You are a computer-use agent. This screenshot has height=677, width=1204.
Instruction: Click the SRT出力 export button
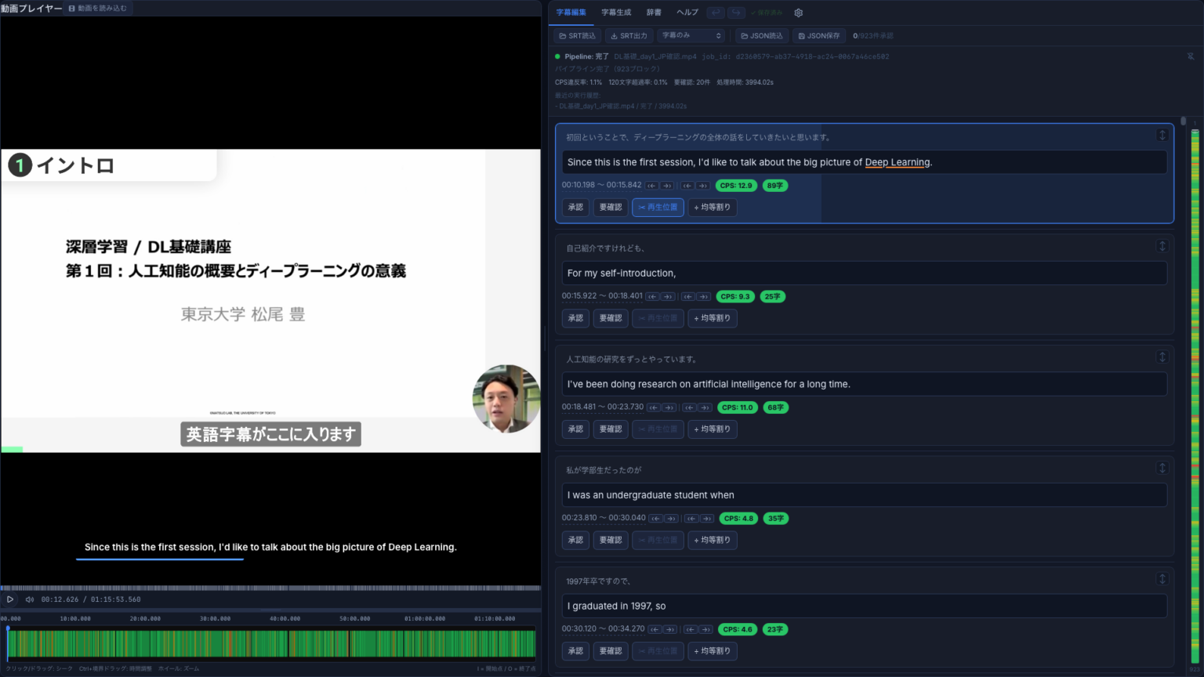pyautogui.click(x=629, y=36)
